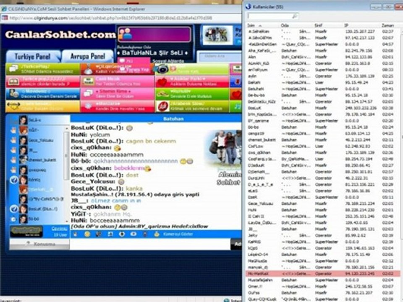The height and width of the screenshot is (302, 403).
Task: Select the cengiz19 row in Kullanicilar list
Action: [323, 133]
